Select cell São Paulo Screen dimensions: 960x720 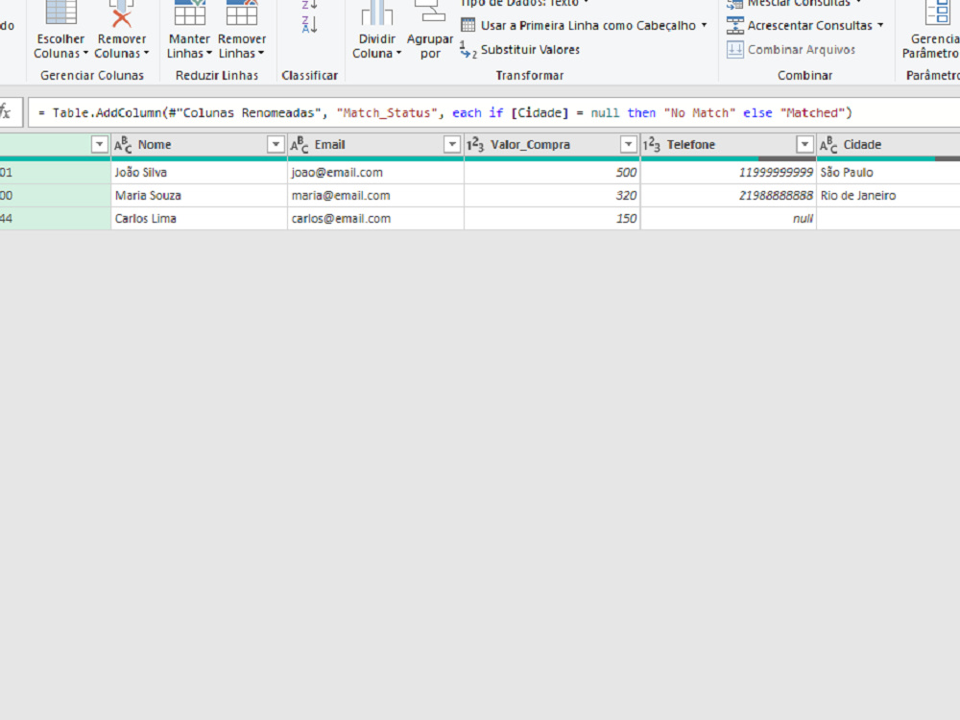888,173
